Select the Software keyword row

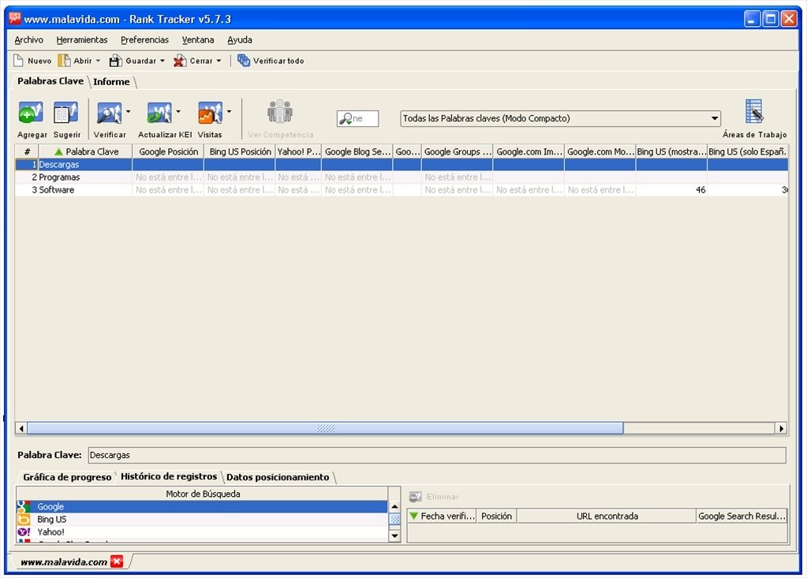402,190
